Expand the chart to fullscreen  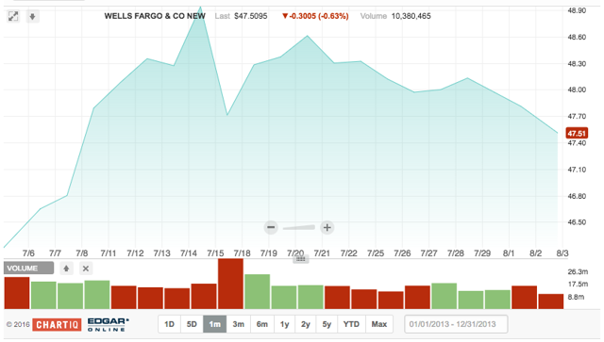13,17
